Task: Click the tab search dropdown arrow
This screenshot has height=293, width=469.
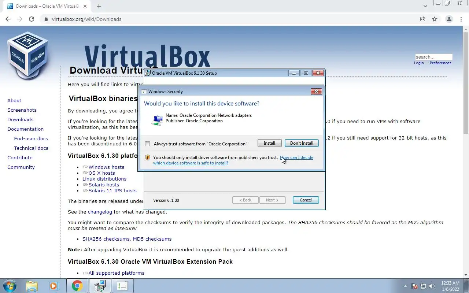Action: [x=425, y=6]
